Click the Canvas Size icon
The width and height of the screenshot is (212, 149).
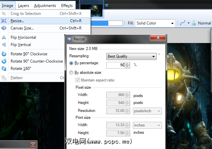(4, 28)
